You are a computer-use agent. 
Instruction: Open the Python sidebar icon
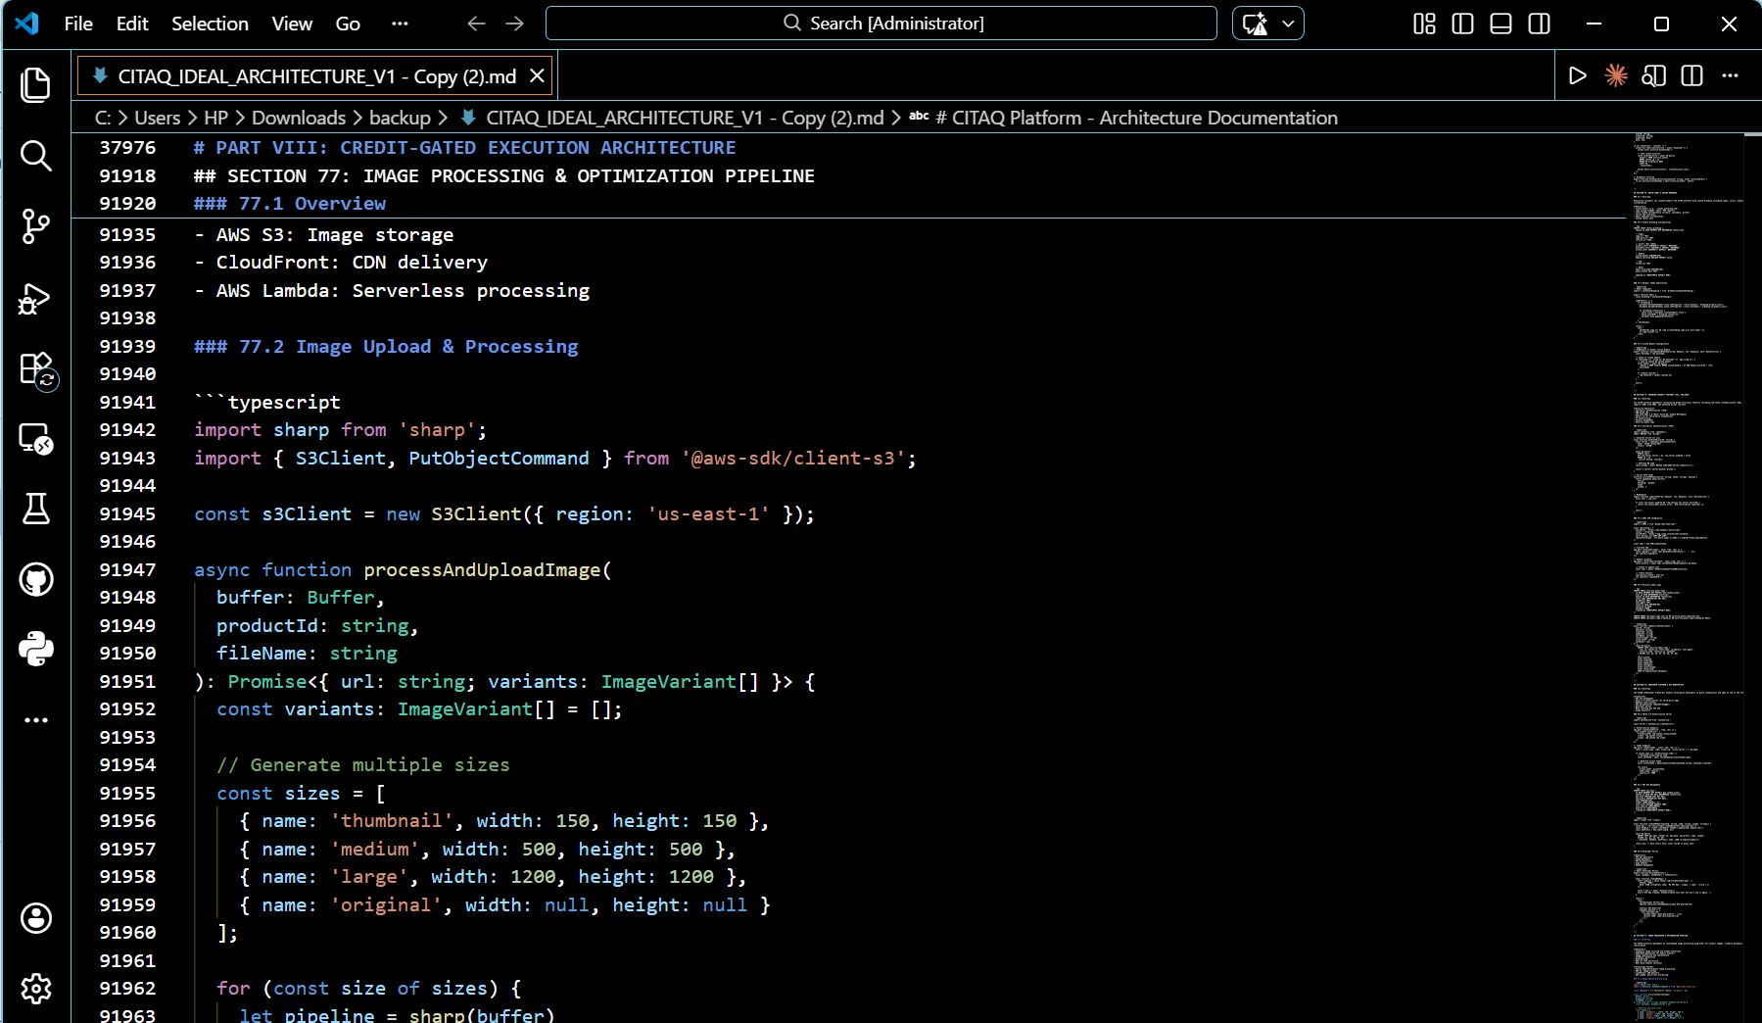(36, 649)
